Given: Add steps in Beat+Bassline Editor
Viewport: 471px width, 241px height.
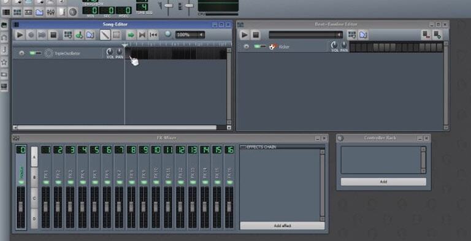Looking at the screenshot, I should tap(437, 35).
